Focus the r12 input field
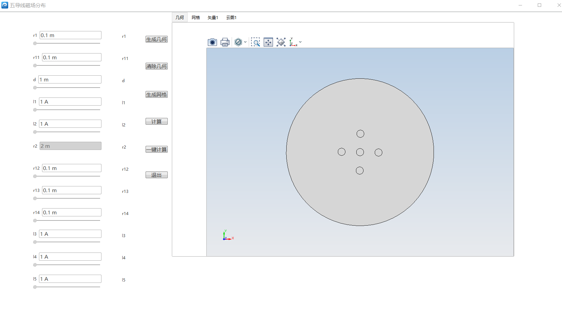 (x=72, y=168)
